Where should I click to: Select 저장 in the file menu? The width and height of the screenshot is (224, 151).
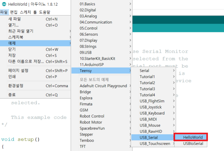35,55
